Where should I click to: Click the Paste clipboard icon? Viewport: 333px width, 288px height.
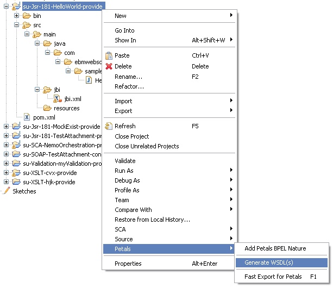click(x=109, y=55)
